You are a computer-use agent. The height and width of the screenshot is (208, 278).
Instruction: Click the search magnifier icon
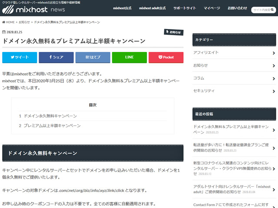pos(272,10)
